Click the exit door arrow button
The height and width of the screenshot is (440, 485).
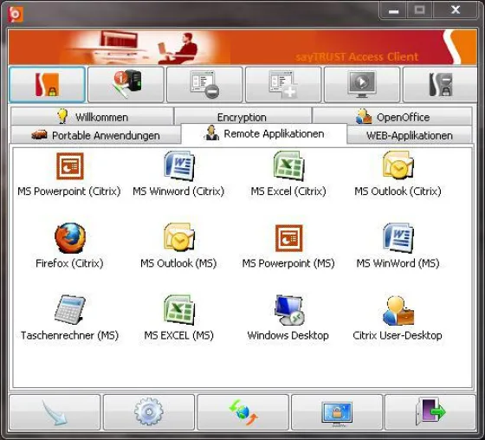430,412
